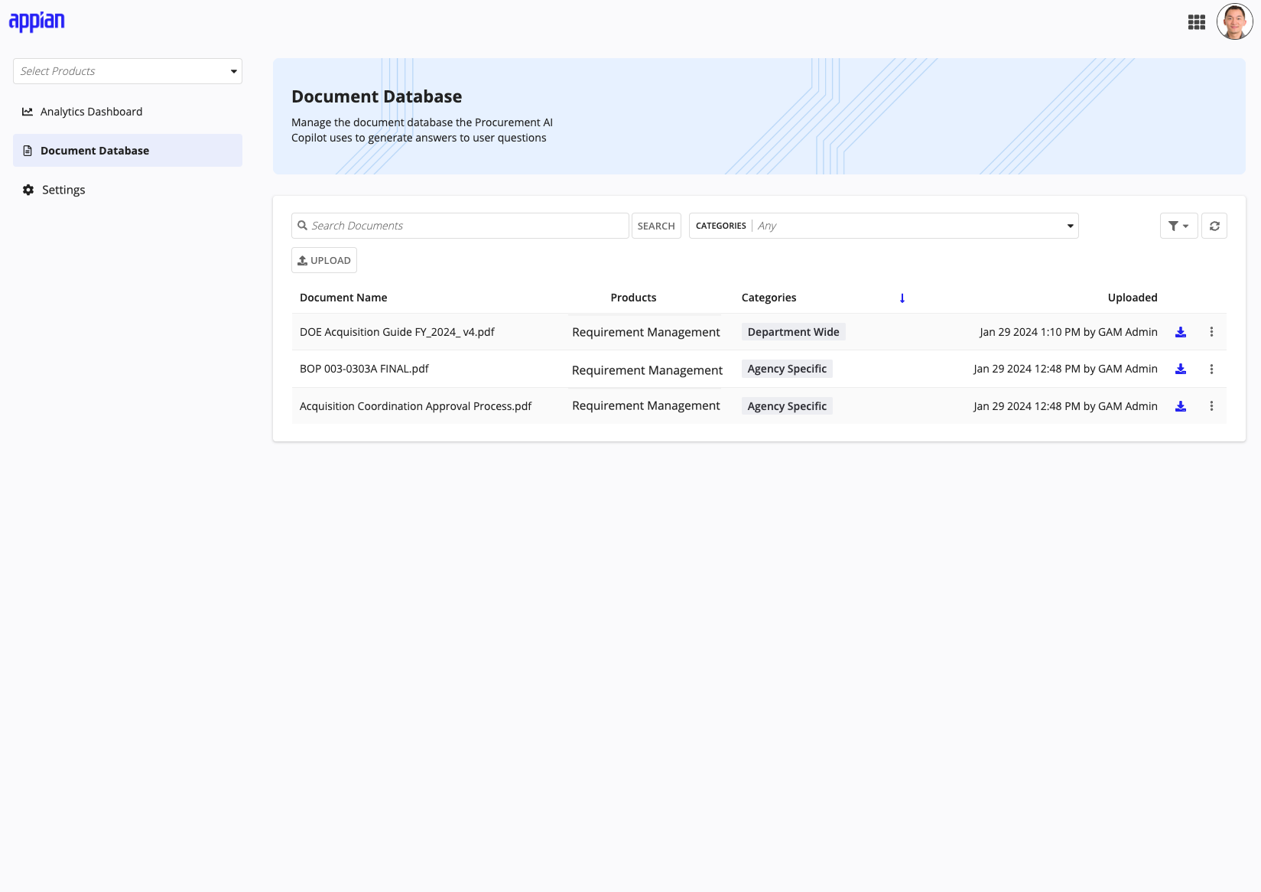1261x892 pixels.
Task: Open more options for Acquisition Coordination row
Action: (1211, 406)
